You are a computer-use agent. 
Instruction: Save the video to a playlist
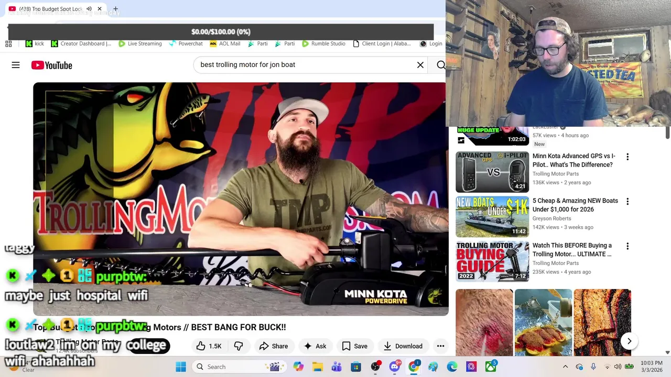[355, 346]
